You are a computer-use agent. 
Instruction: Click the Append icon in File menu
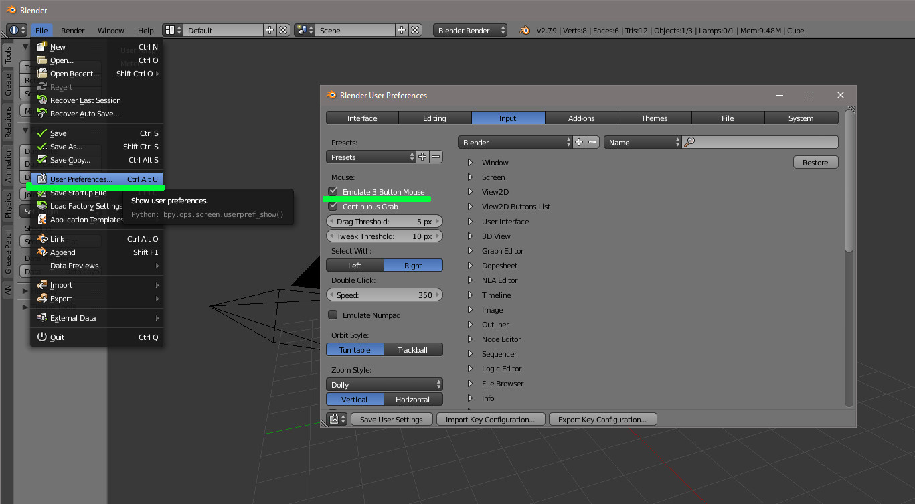[x=42, y=252]
